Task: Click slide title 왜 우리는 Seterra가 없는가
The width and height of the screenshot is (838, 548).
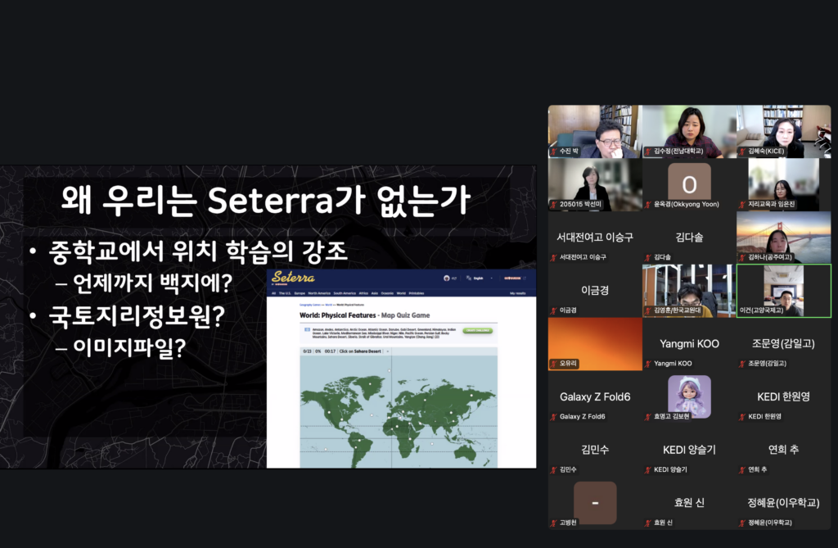Action: click(x=266, y=200)
